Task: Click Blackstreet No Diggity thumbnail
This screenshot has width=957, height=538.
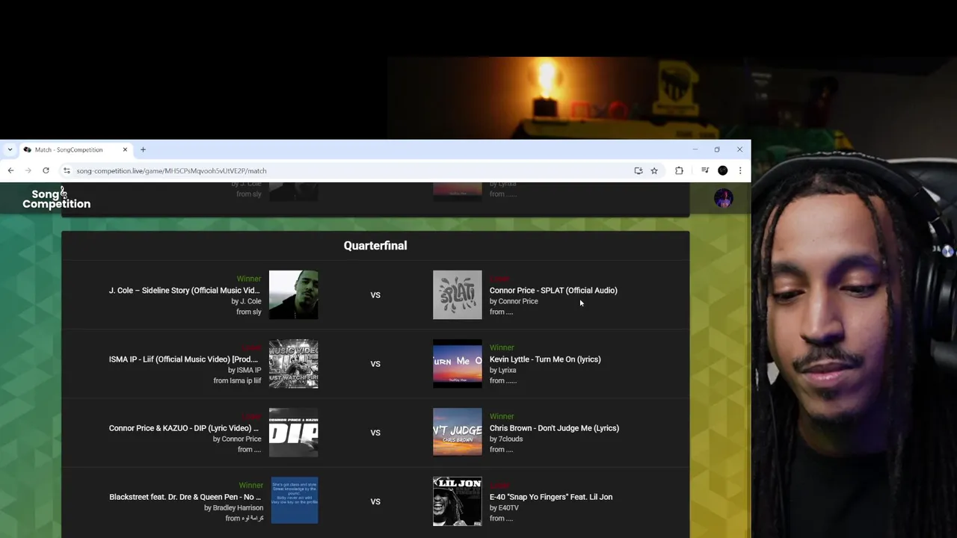Action: [293, 500]
